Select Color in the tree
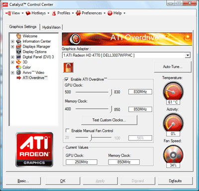Viewport: 199px width, 191px height. [27, 67]
